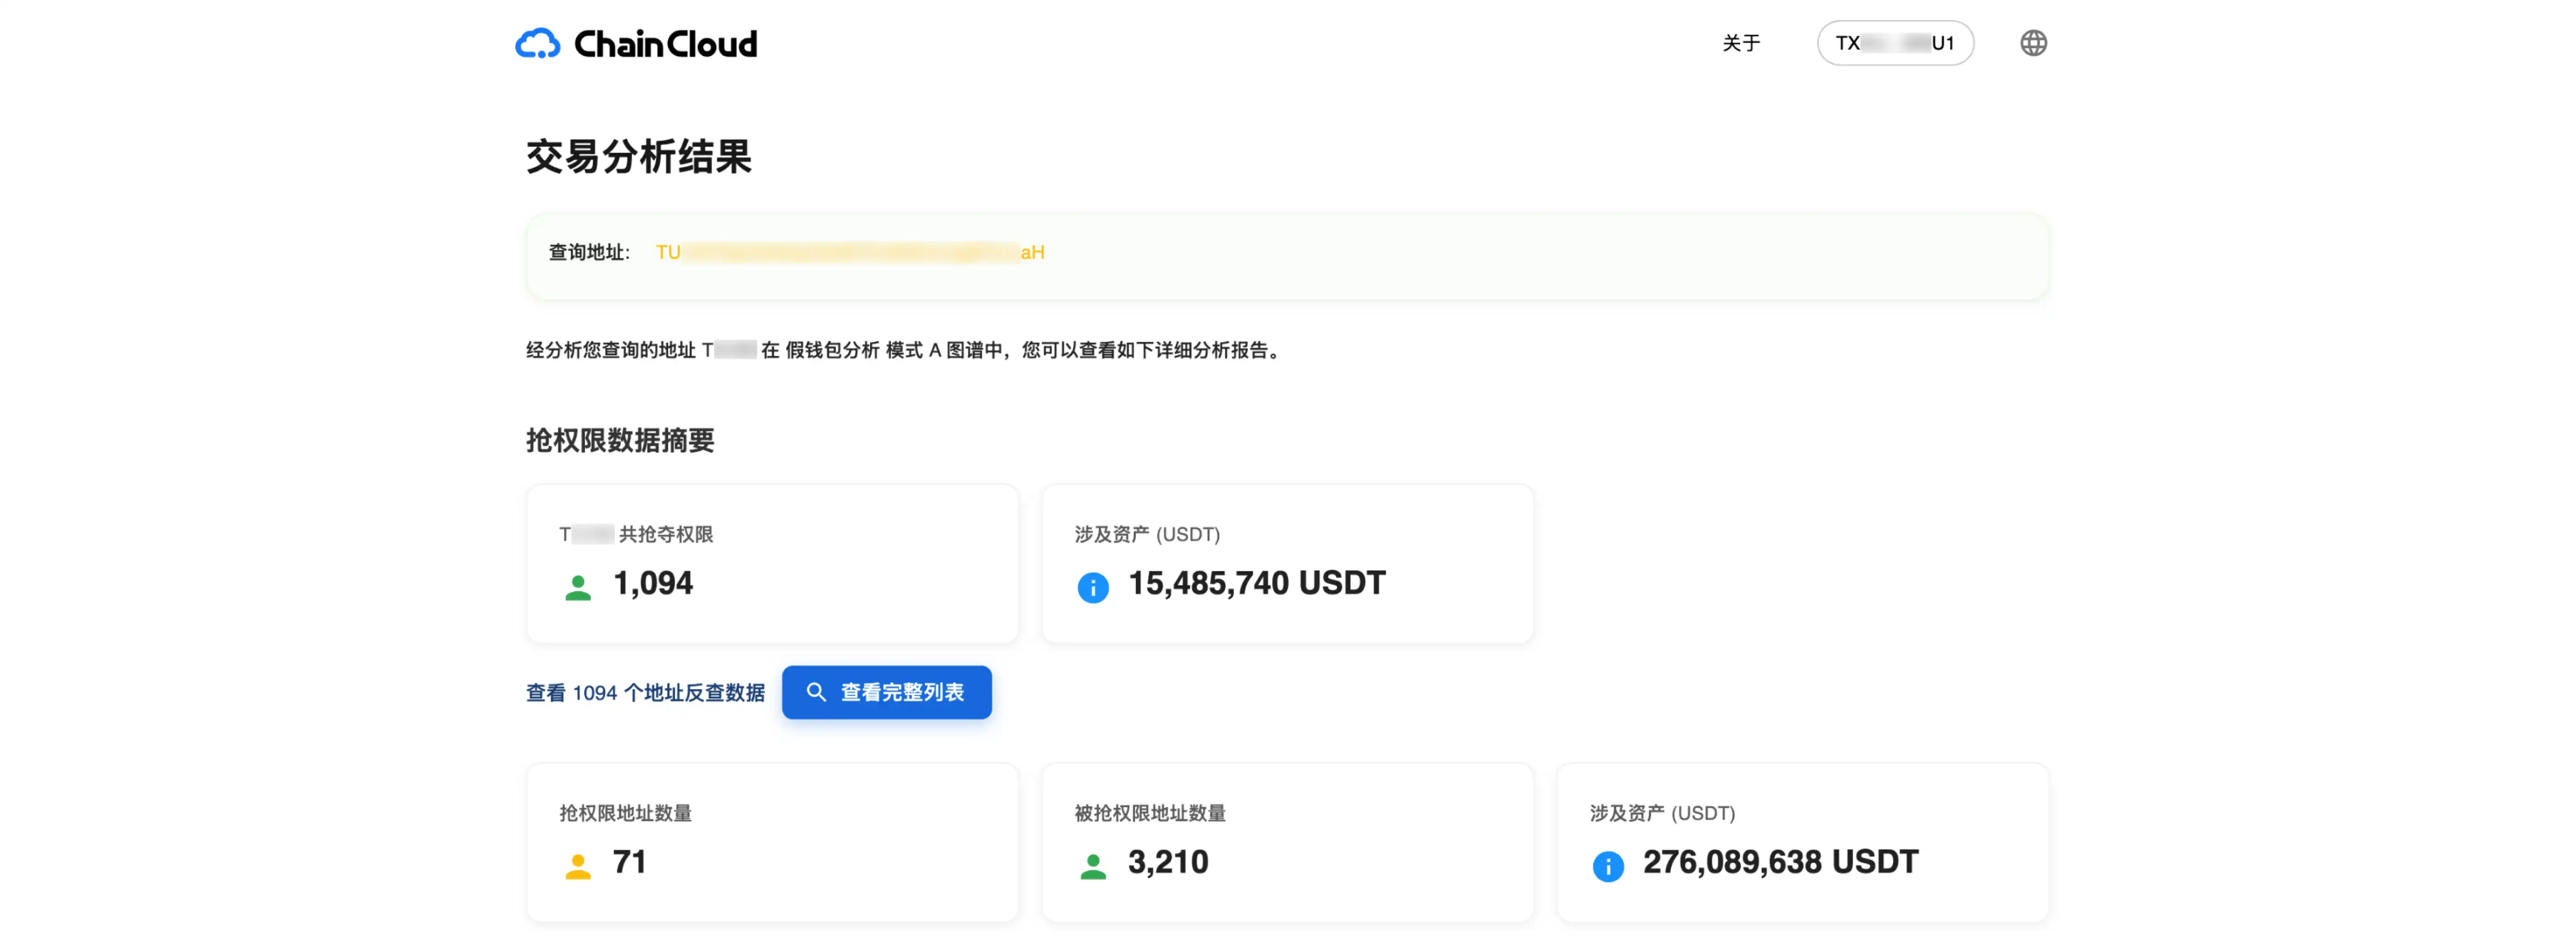Click the magnifier icon in 查看完整列表 button

coord(816,692)
